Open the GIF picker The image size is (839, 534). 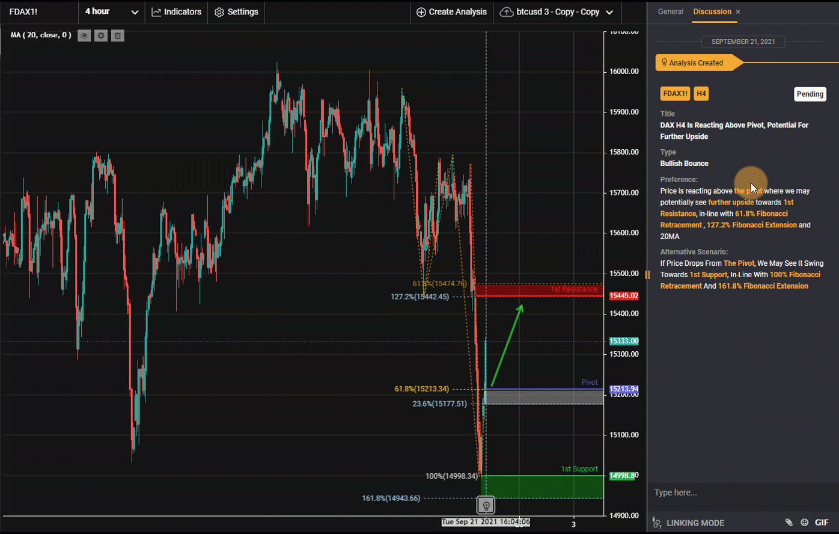[822, 523]
